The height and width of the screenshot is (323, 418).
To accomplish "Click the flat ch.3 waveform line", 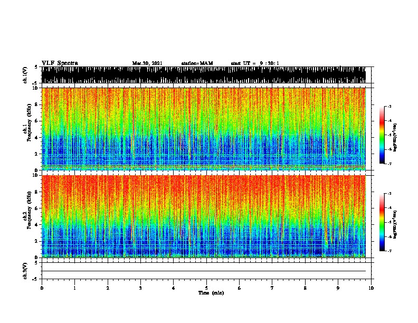I will pos(204,271).
